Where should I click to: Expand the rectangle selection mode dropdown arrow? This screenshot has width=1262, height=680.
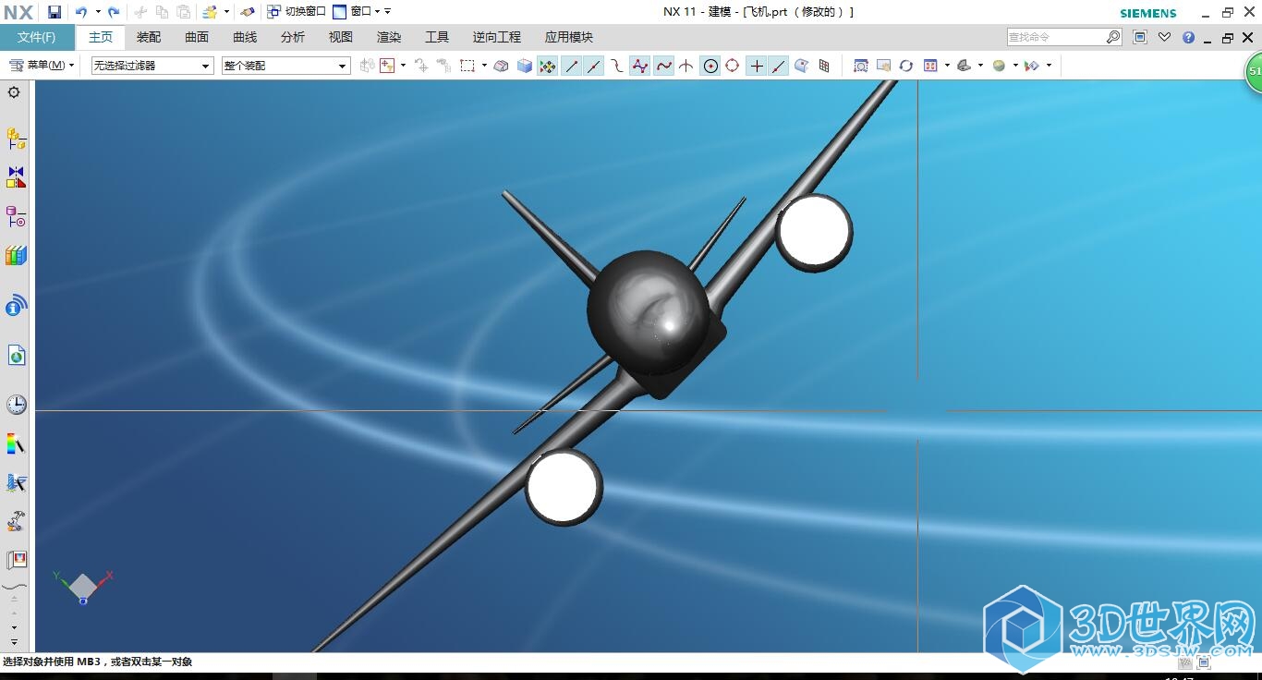point(484,66)
